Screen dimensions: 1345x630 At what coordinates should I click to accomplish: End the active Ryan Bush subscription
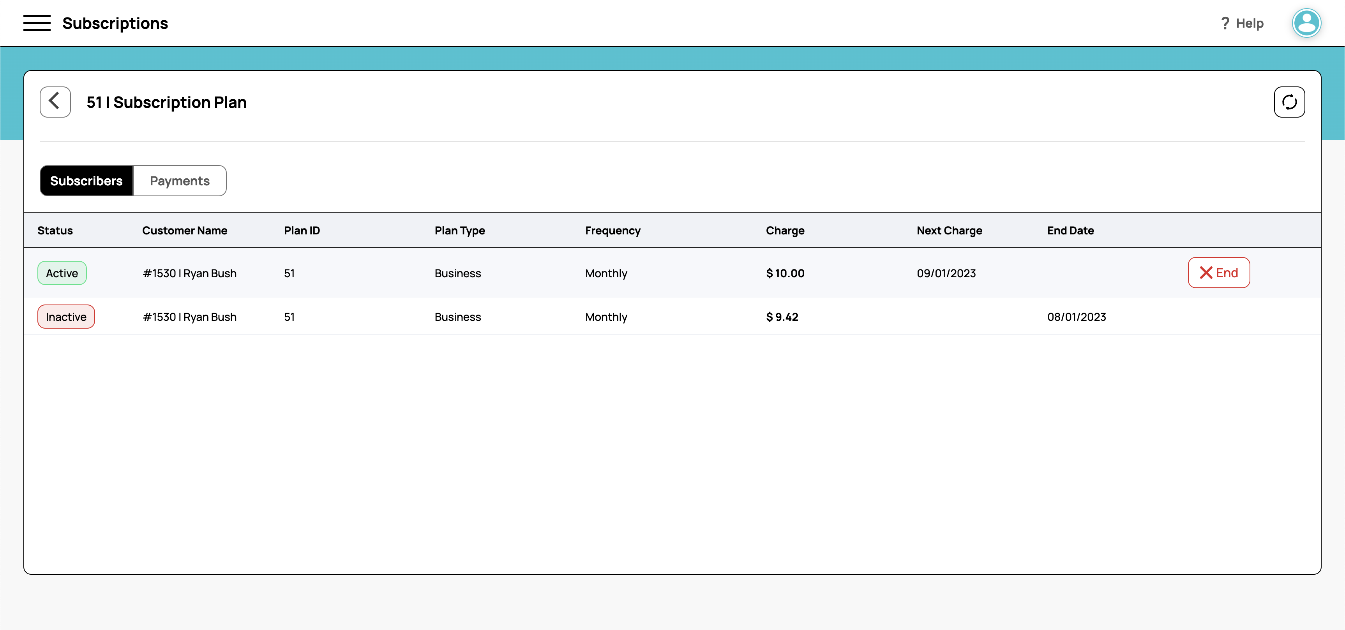coord(1218,273)
